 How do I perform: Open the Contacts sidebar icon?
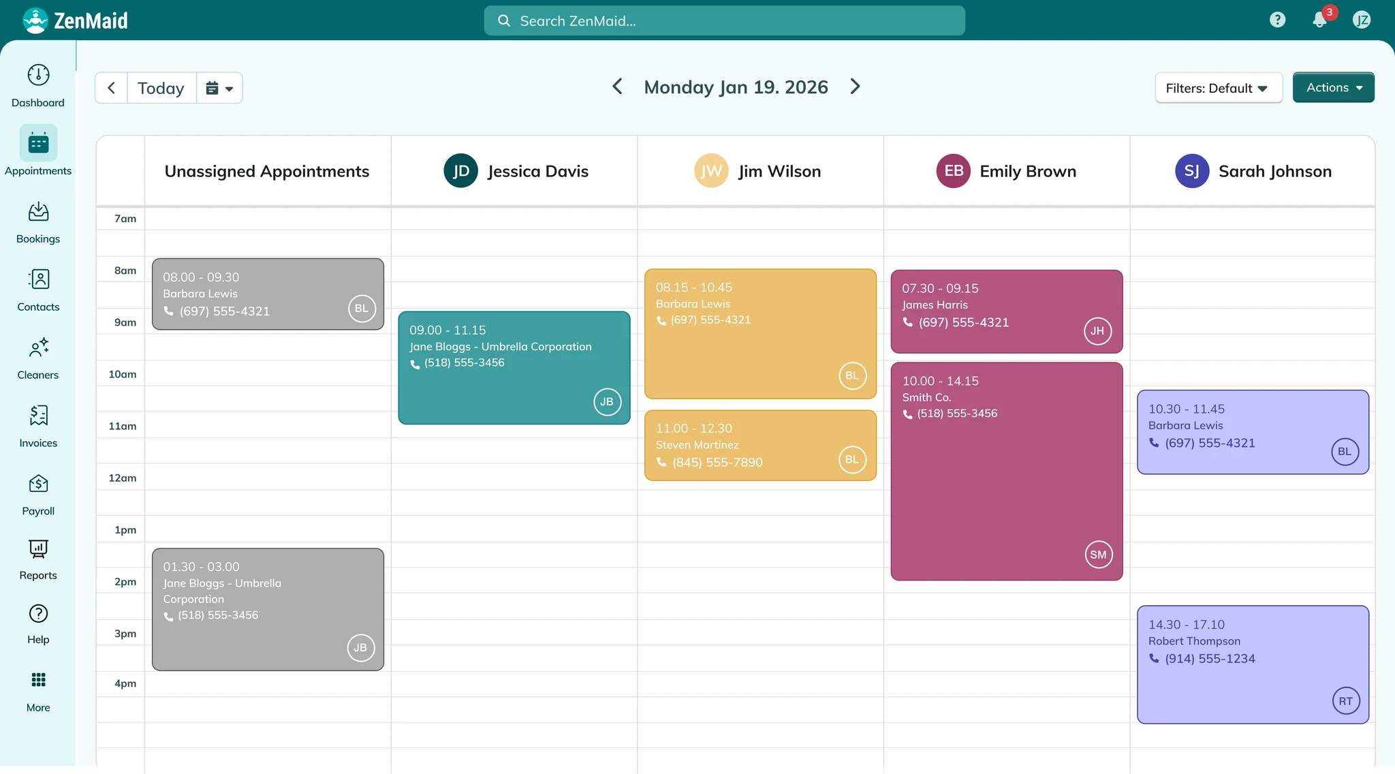click(38, 279)
